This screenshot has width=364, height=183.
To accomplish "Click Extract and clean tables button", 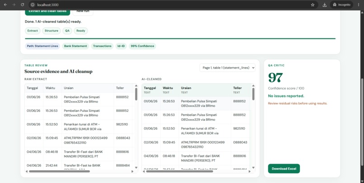I will pos(47,12).
